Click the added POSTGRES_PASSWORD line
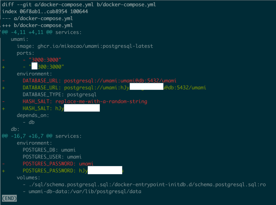276x205 pixels. [63, 170]
